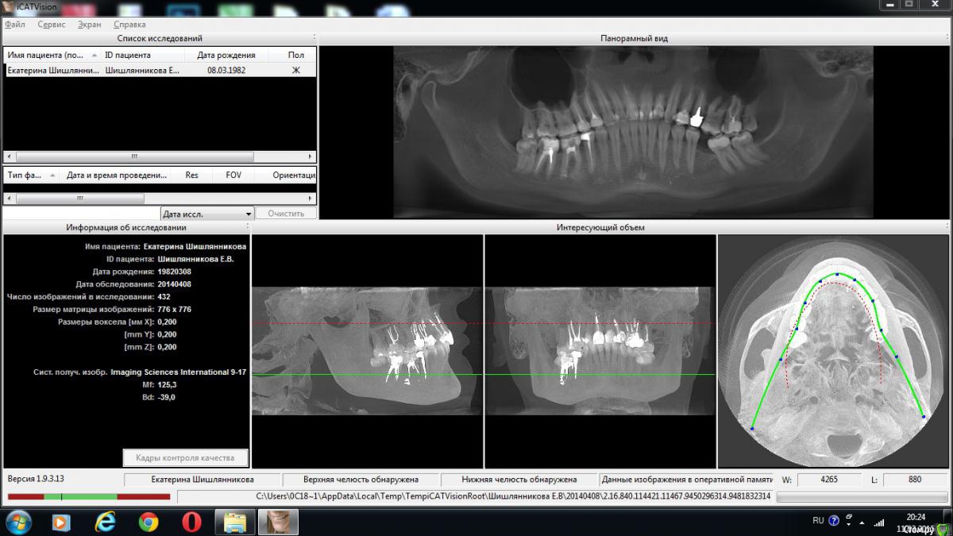Open the Экран menu
953x536 pixels.
(89, 25)
